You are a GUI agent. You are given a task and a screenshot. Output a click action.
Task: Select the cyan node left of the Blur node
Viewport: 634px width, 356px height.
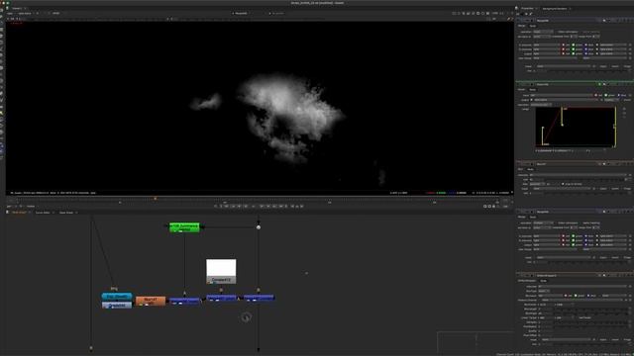point(117,297)
